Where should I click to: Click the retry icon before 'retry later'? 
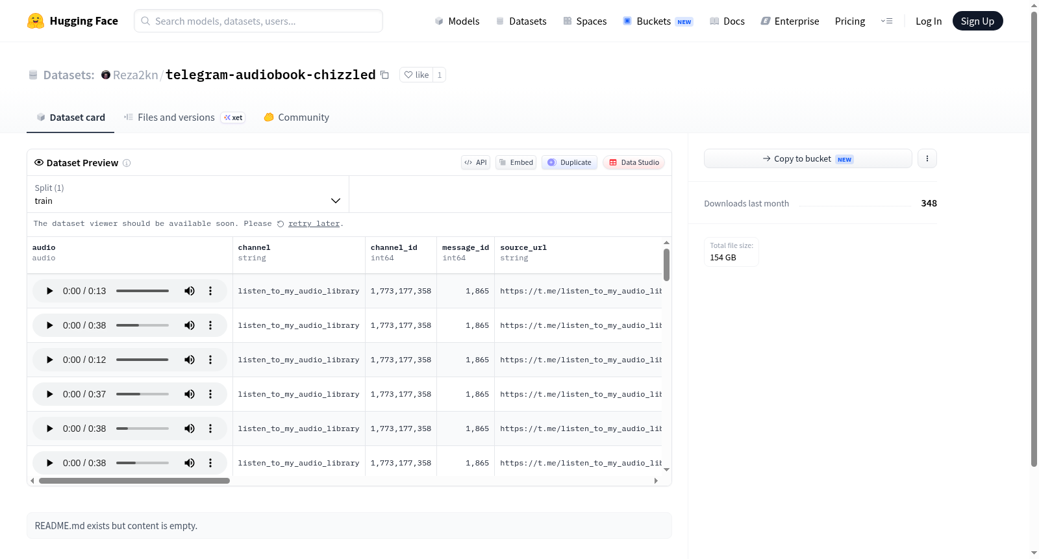coord(281,224)
